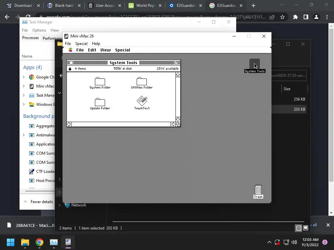Click the scroll left arrow in System Tools

(69, 124)
